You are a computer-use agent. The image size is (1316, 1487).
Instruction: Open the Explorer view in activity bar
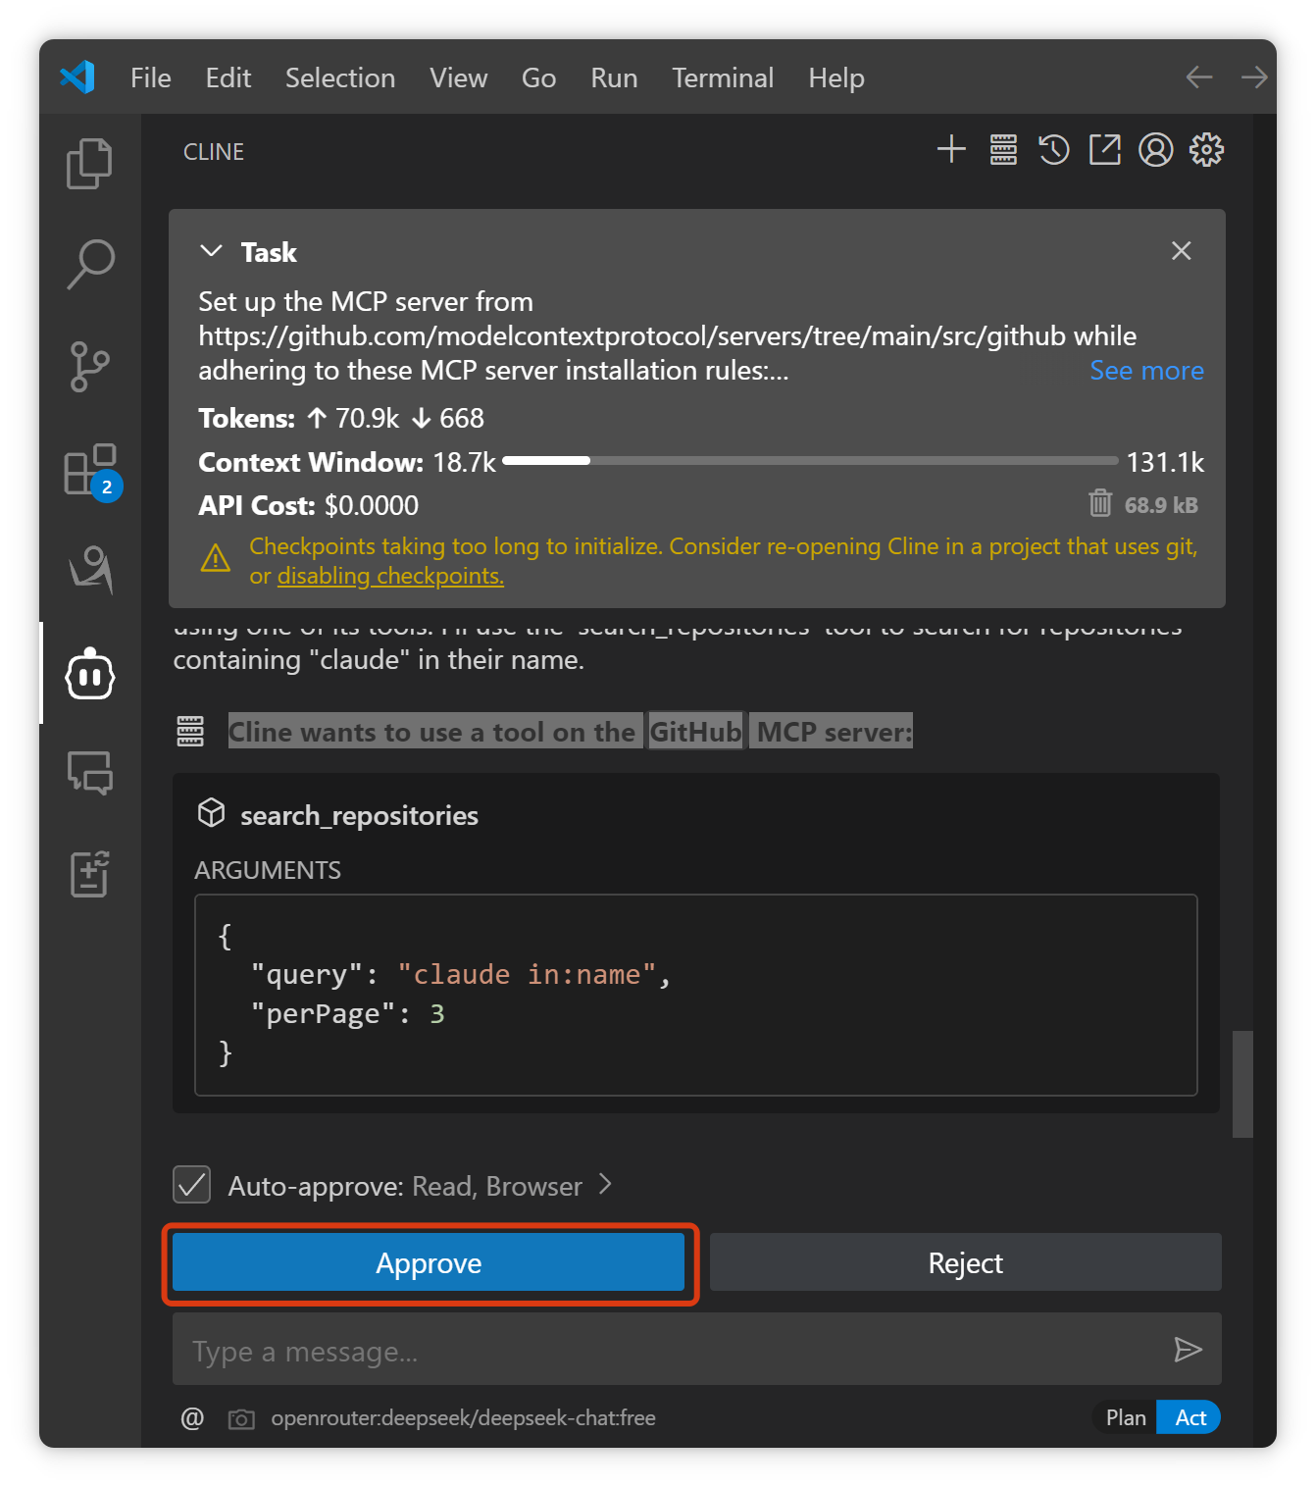point(89,163)
